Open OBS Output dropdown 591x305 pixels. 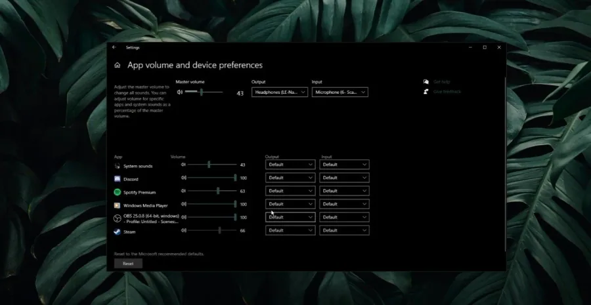coord(290,217)
